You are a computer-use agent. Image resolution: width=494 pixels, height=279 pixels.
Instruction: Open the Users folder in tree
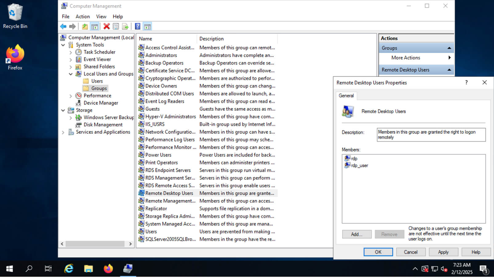97,81
